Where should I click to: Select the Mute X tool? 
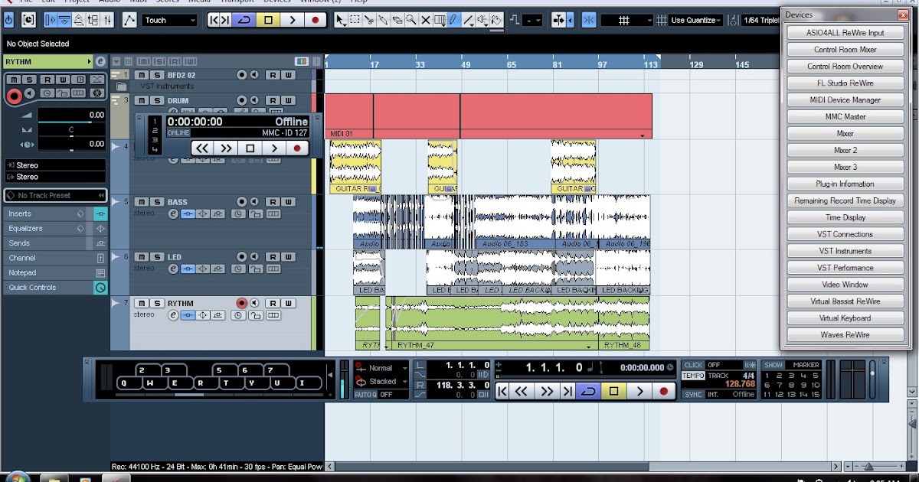coord(426,21)
